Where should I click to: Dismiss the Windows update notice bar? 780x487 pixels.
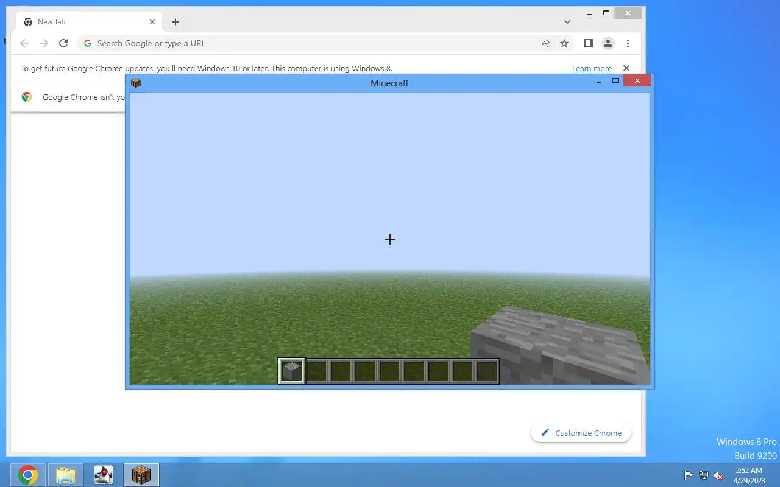[x=626, y=68]
